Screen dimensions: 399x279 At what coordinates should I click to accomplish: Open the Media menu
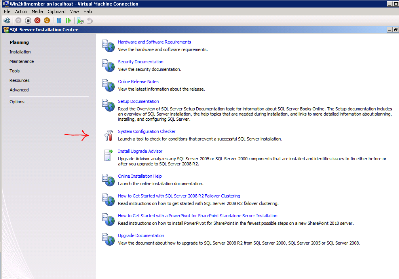point(37,11)
